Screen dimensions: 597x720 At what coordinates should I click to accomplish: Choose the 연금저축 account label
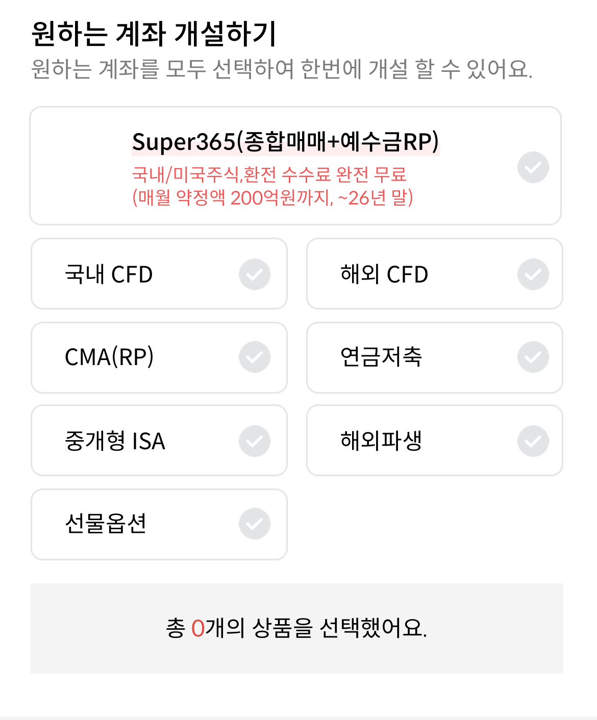coord(381,357)
